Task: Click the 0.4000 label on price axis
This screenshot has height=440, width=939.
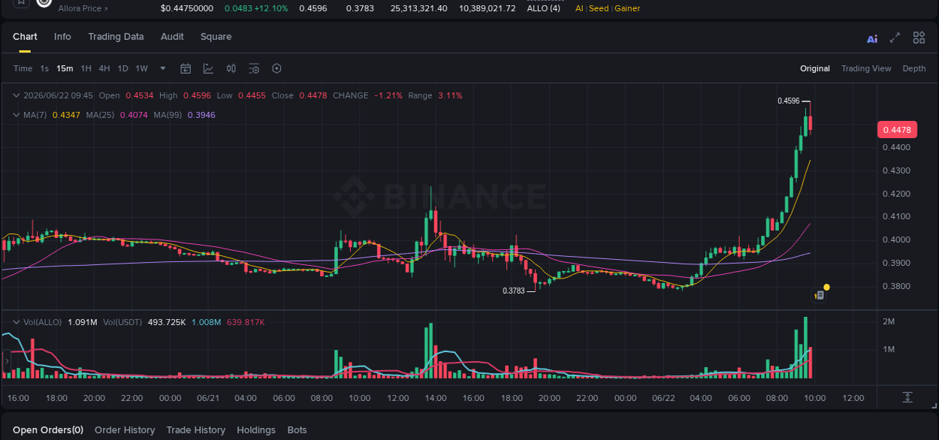Action: point(896,240)
